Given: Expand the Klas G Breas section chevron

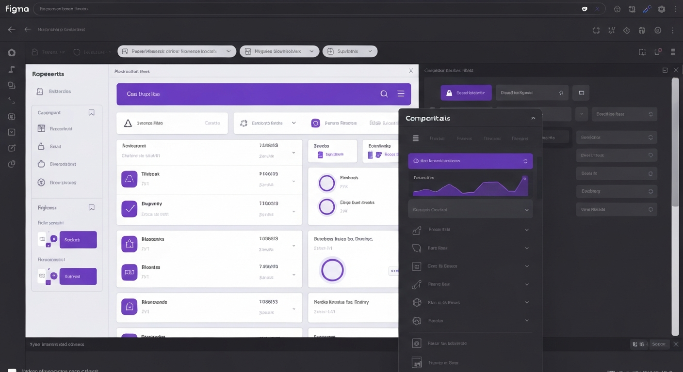Looking at the screenshot, I should pos(527,302).
